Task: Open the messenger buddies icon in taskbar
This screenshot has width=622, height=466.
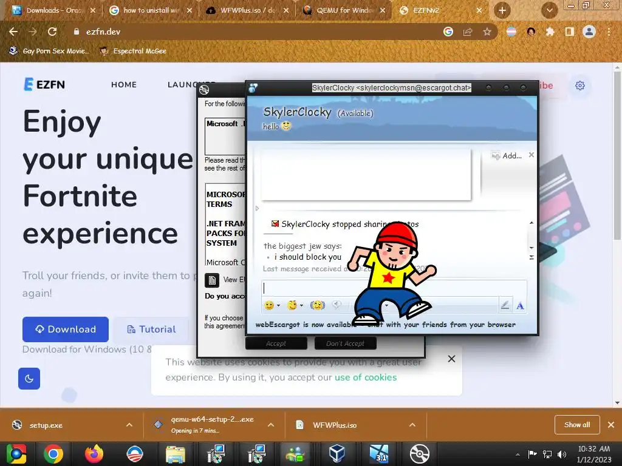Action: [x=295, y=454]
